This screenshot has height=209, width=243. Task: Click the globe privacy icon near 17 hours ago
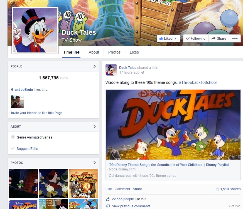click(x=143, y=72)
